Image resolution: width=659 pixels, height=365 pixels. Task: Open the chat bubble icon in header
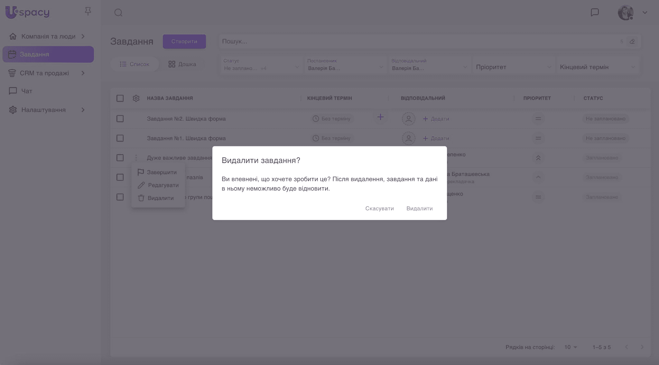(x=595, y=12)
